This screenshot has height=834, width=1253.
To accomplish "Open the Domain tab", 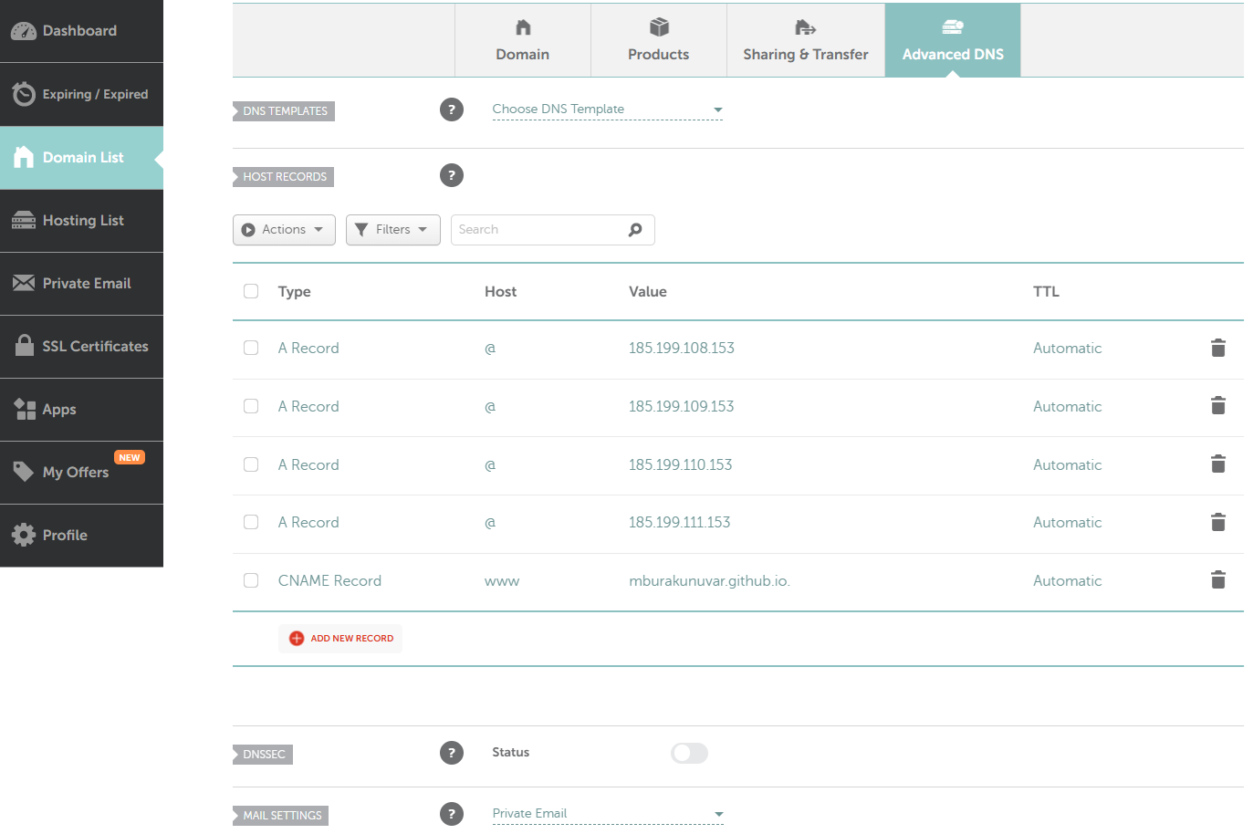I will pos(522,40).
